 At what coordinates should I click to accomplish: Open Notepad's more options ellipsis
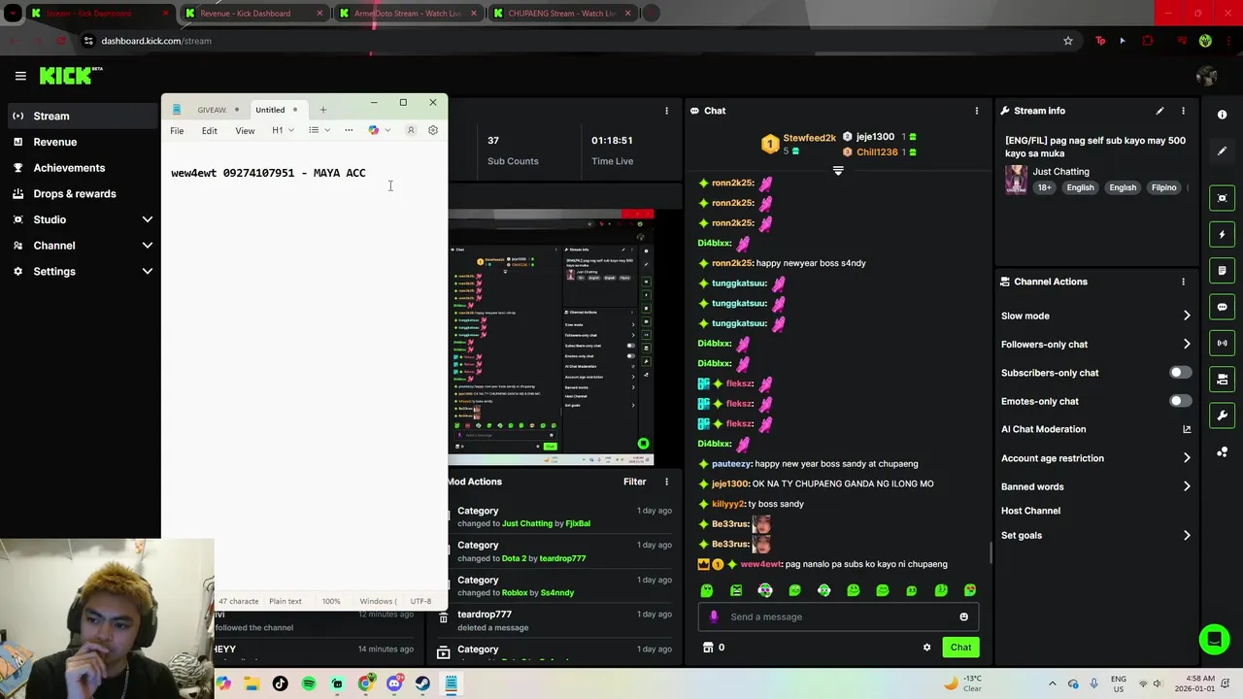pyautogui.click(x=349, y=130)
